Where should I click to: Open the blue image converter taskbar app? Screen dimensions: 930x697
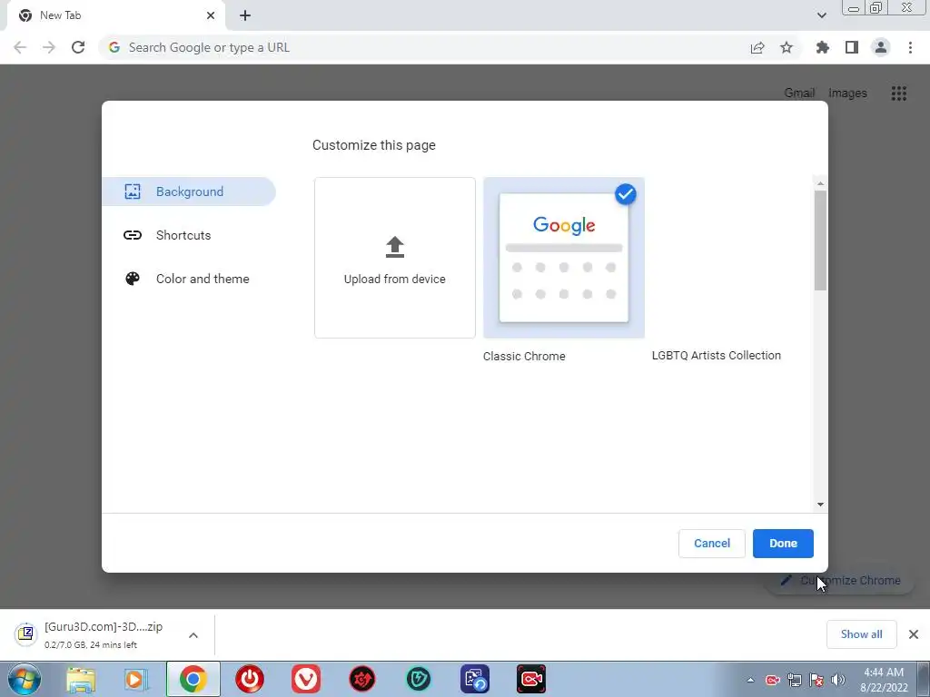(475, 679)
